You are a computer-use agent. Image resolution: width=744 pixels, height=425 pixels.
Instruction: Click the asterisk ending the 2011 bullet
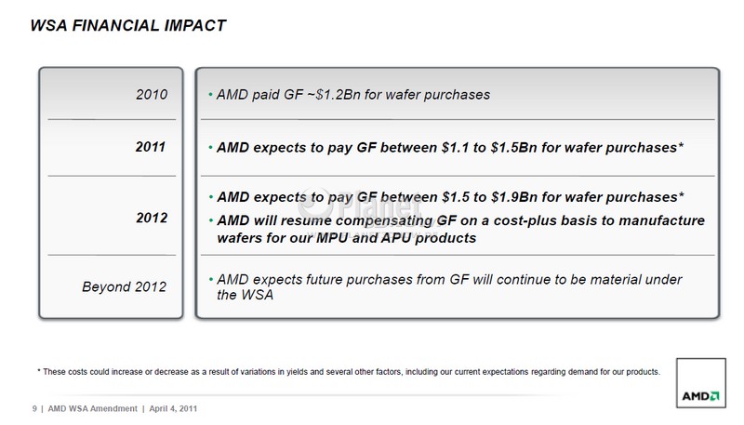click(682, 145)
